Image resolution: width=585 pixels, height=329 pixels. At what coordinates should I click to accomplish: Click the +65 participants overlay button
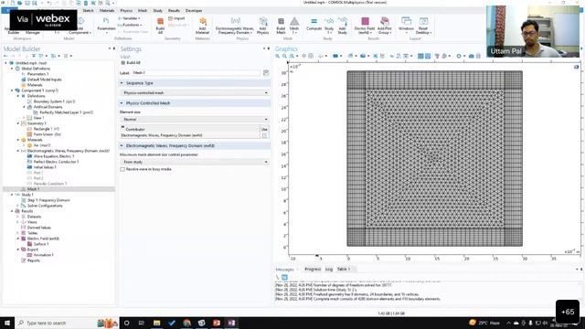568,312
